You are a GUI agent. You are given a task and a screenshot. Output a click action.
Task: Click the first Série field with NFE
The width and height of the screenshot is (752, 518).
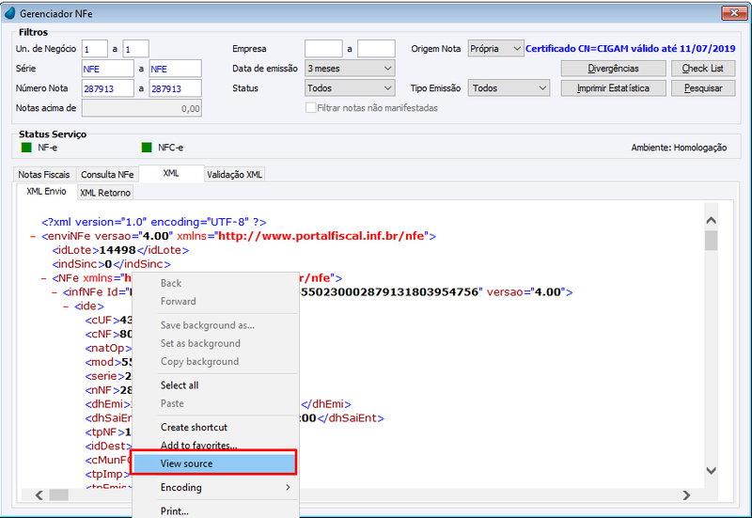point(108,69)
